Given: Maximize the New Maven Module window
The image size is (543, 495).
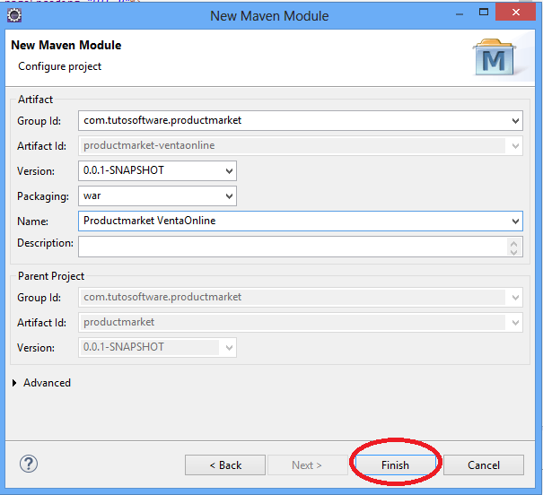Looking at the screenshot, I should [484, 13].
